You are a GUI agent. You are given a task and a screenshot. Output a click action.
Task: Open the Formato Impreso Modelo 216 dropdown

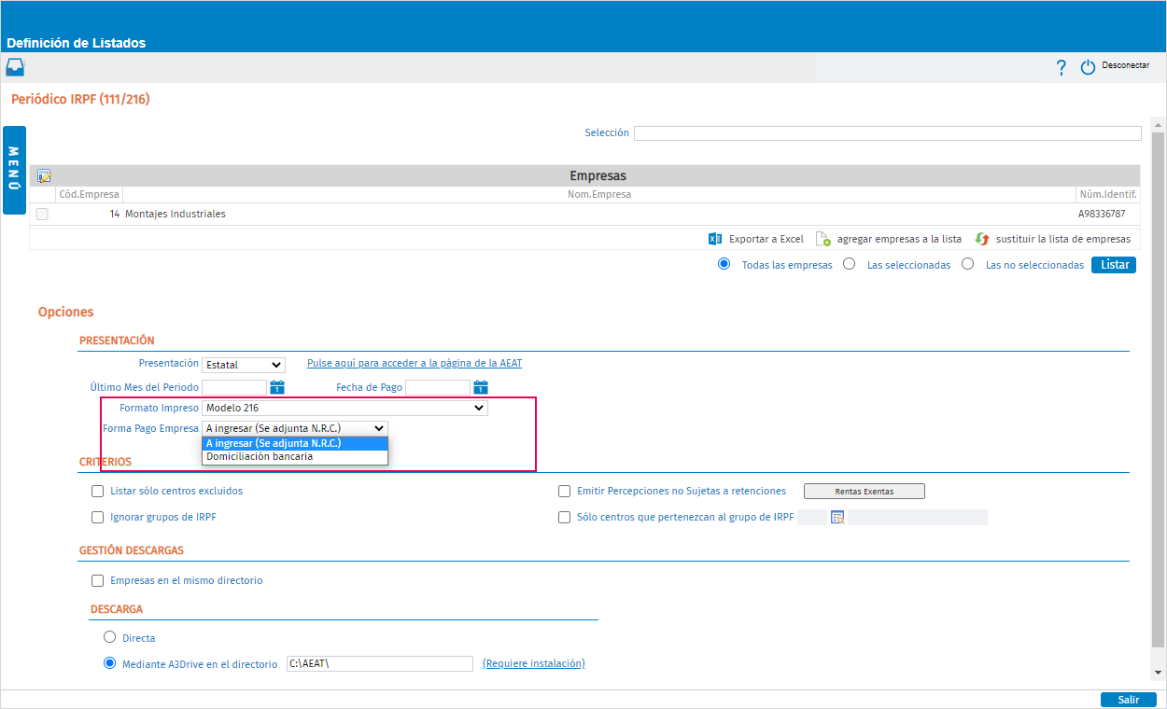click(344, 408)
